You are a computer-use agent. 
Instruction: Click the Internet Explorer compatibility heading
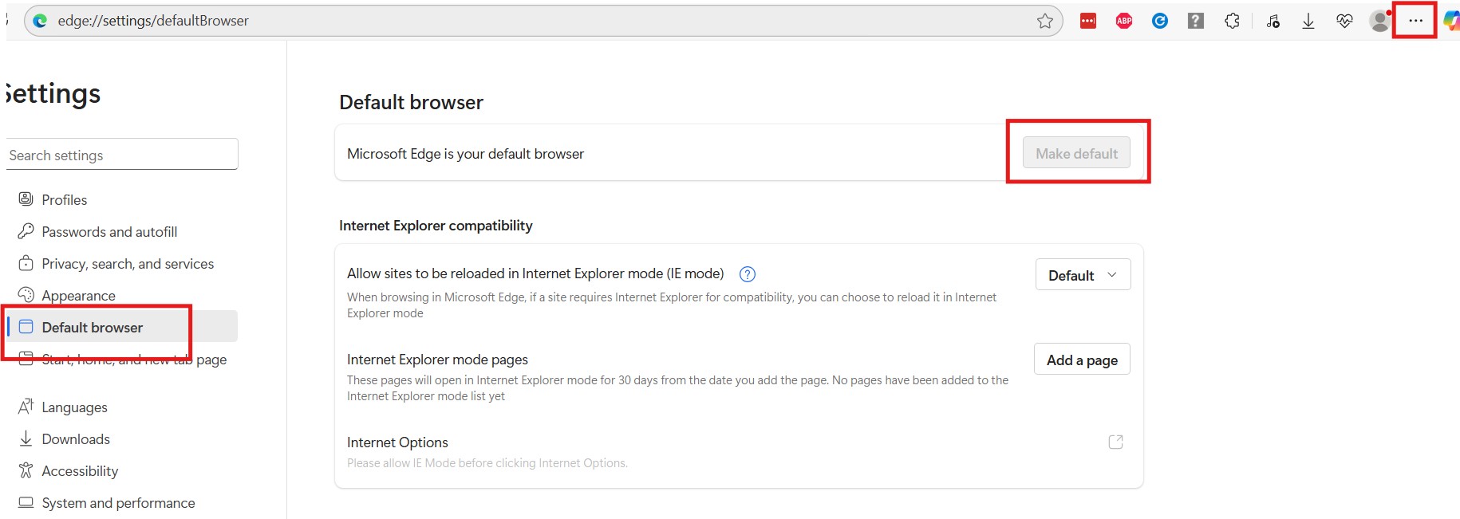tap(436, 226)
